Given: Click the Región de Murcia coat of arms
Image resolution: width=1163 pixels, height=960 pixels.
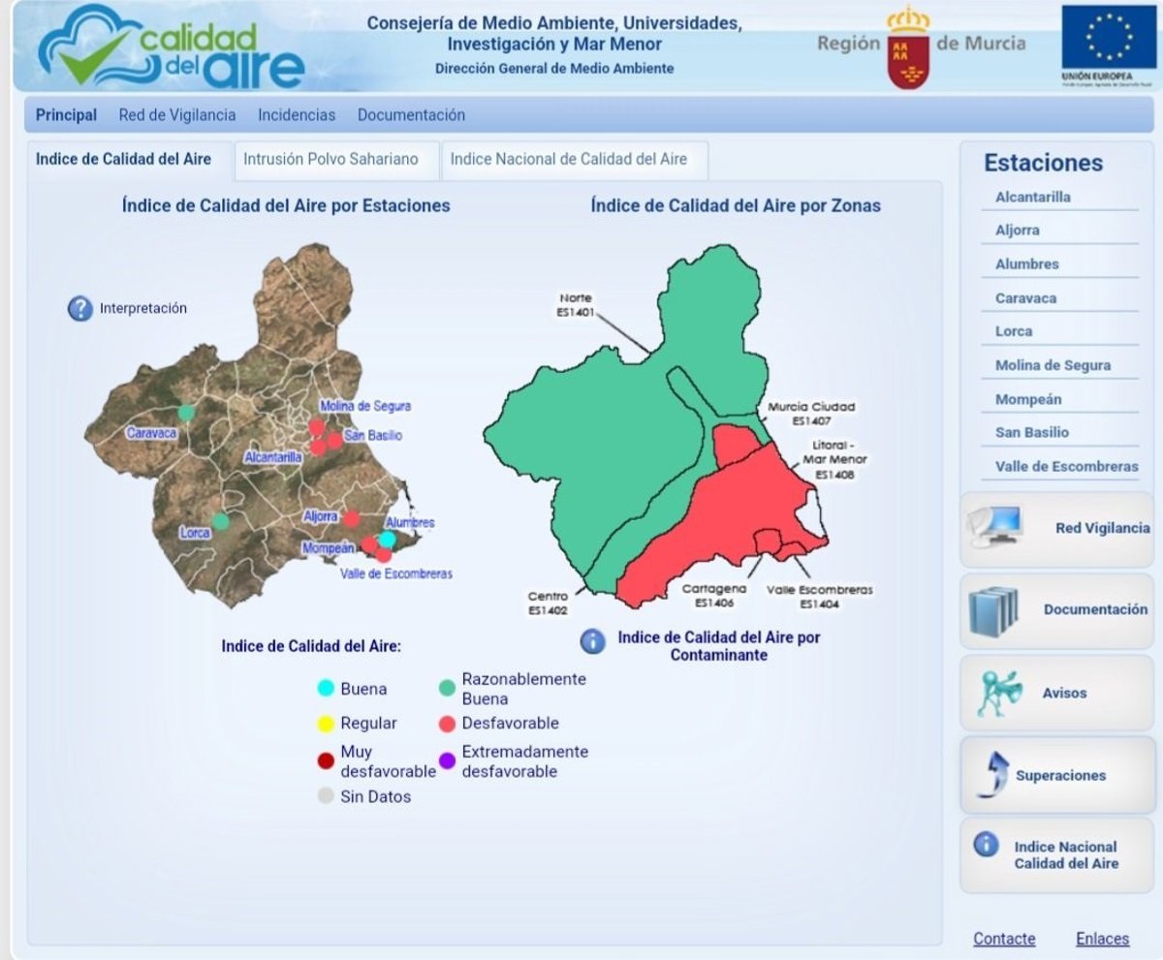Looking at the screenshot, I should point(908,48).
